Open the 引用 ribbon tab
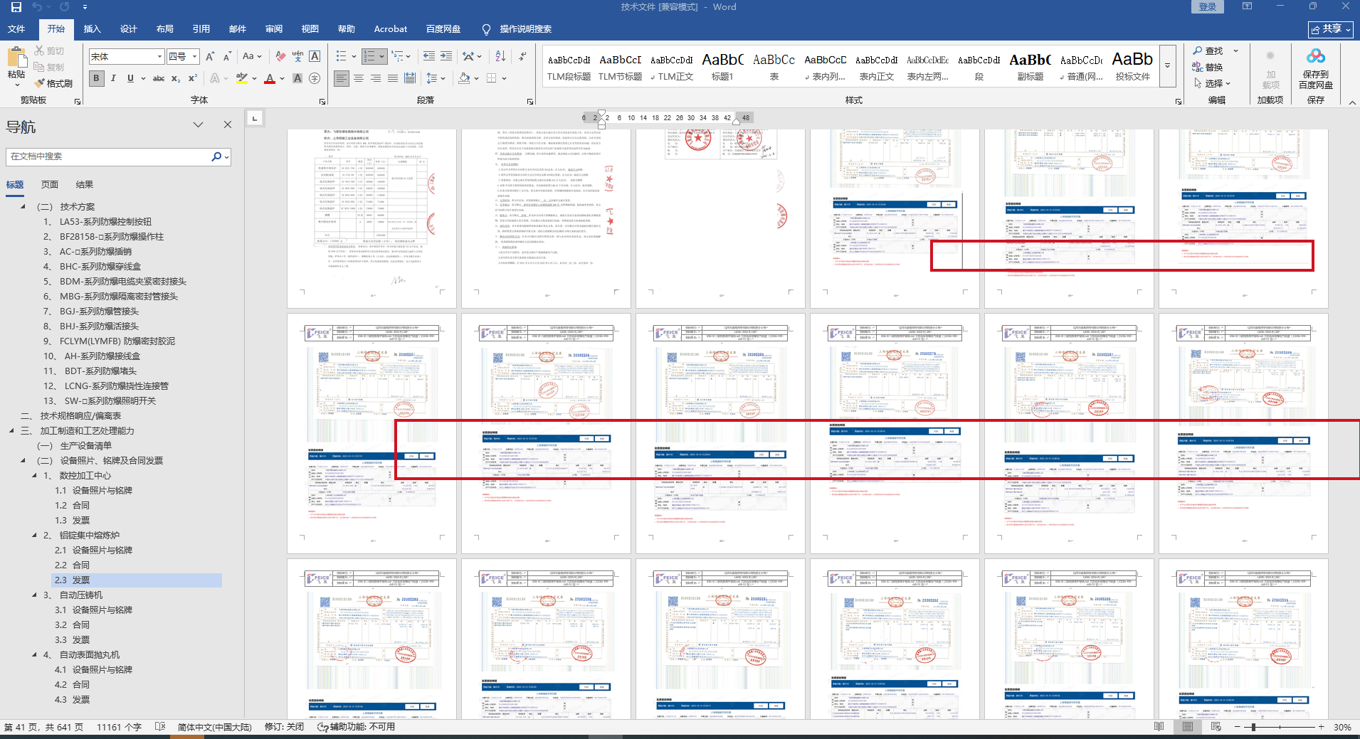 201,29
